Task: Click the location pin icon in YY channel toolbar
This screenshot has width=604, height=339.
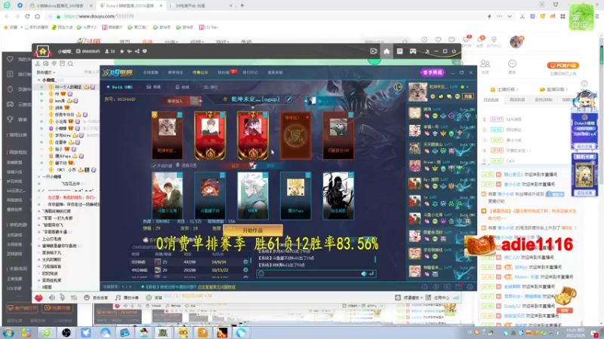Action: [54, 63]
